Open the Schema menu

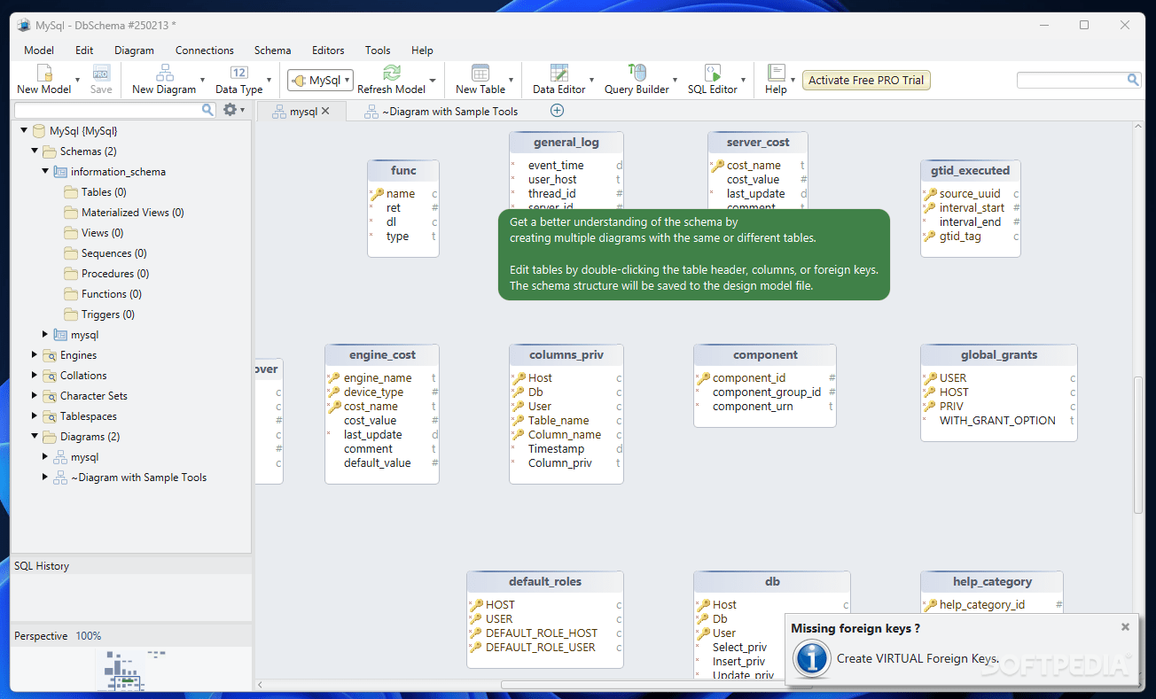coord(272,50)
